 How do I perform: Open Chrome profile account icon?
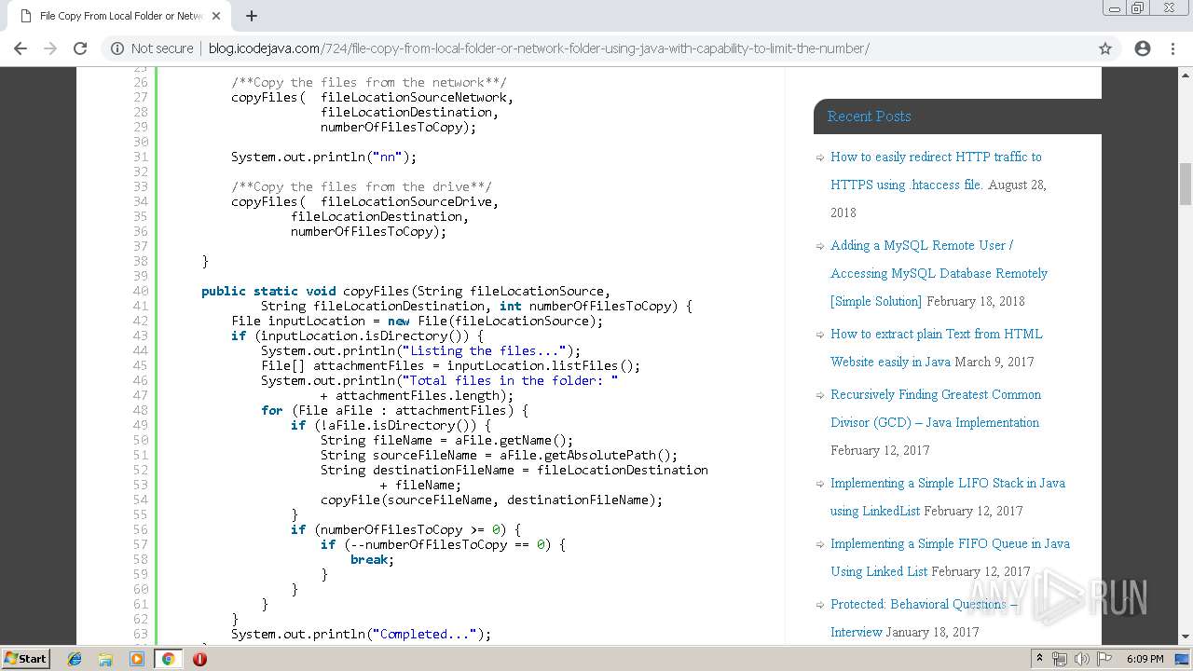click(x=1143, y=48)
